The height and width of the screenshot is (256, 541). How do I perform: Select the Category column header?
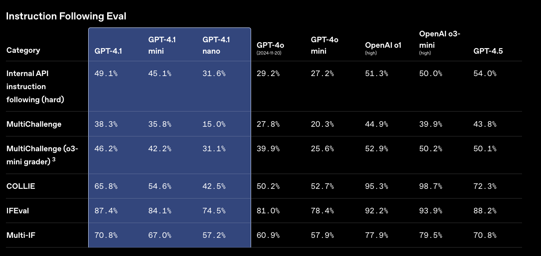point(23,50)
